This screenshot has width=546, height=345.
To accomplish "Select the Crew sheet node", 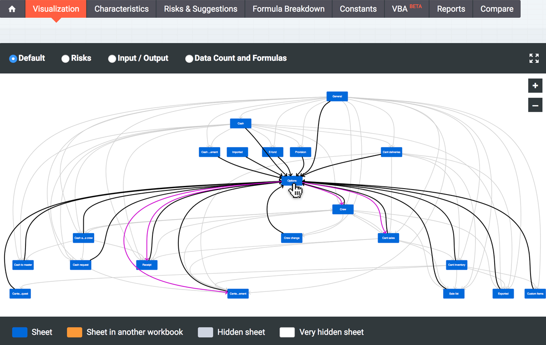I will coord(343,210).
